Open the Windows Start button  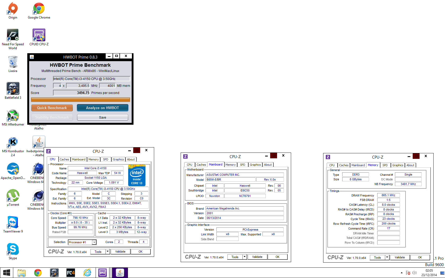pyautogui.click(x=6, y=273)
